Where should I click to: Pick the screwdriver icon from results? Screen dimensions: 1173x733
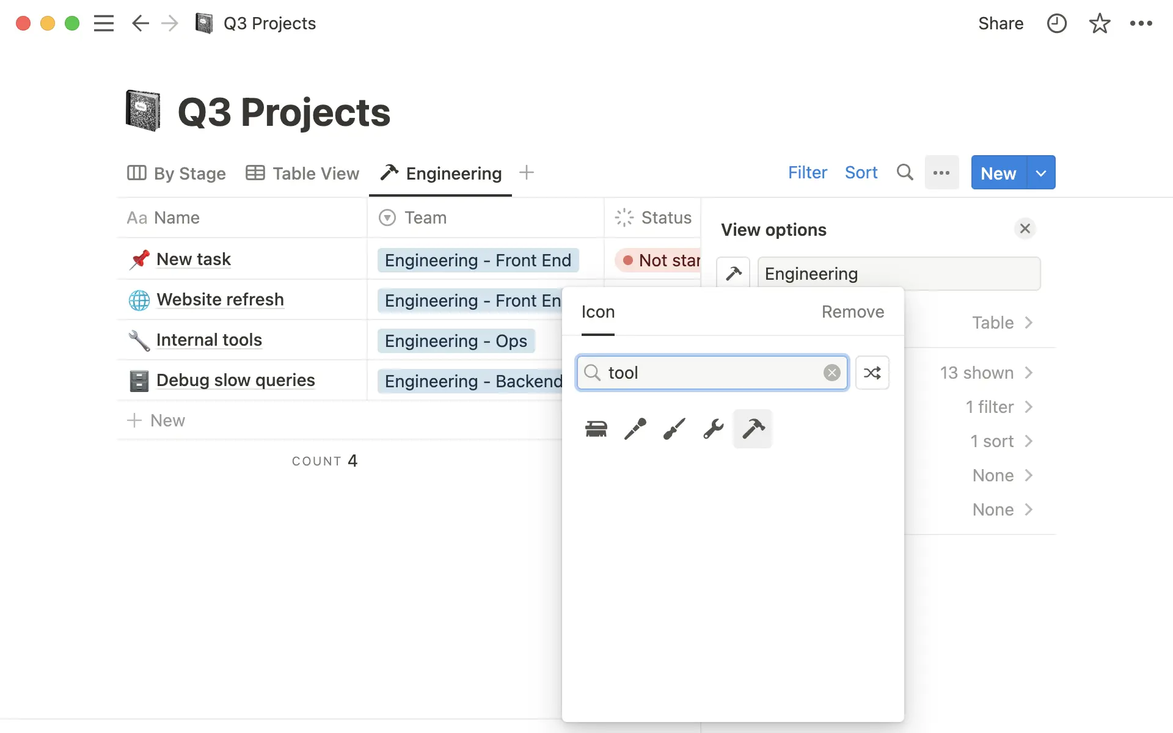(x=674, y=429)
